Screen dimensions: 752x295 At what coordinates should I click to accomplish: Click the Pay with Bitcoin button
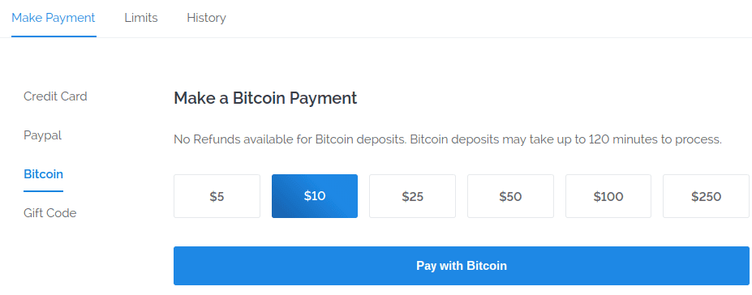(x=462, y=266)
